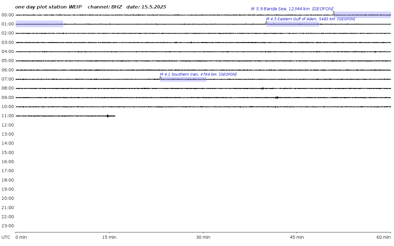Click the spike on the 08:00 trace
Screen dimensions: 394x246
(263, 88)
